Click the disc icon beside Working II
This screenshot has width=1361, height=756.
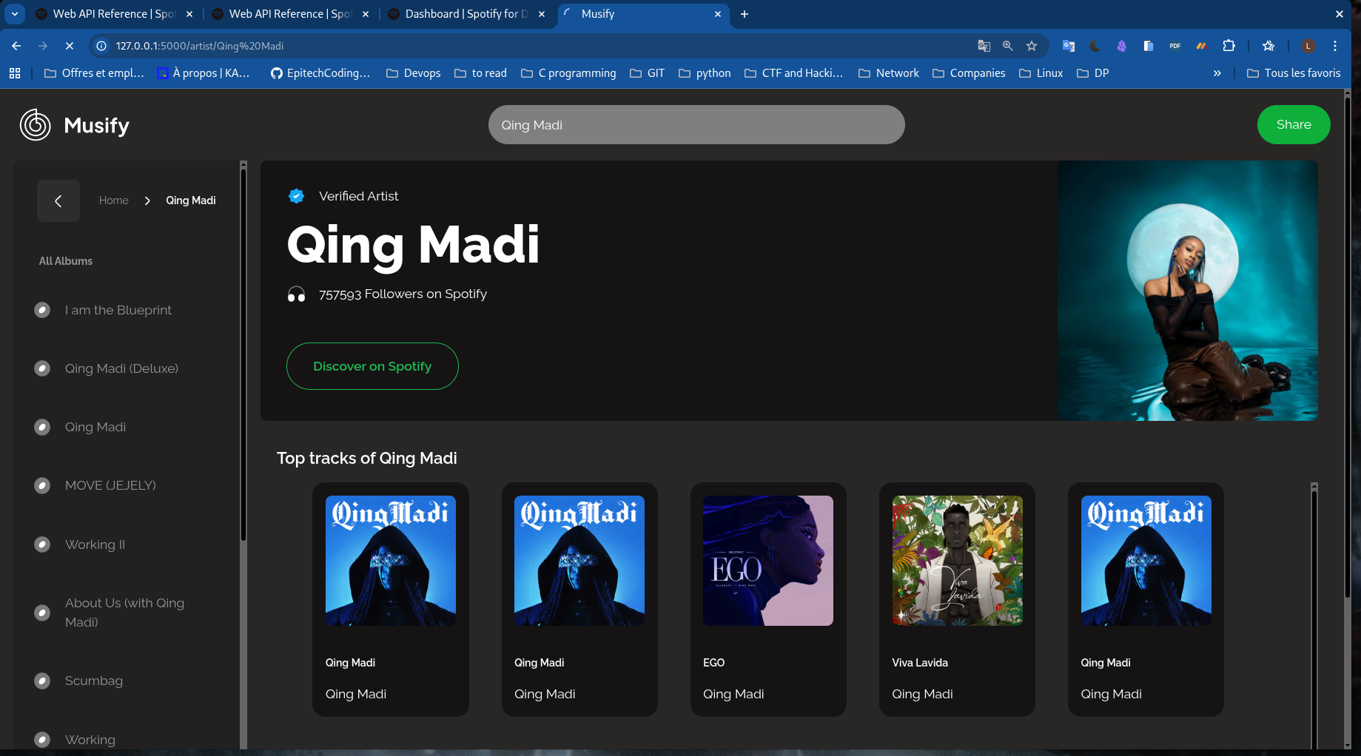pyautogui.click(x=42, y=544)
